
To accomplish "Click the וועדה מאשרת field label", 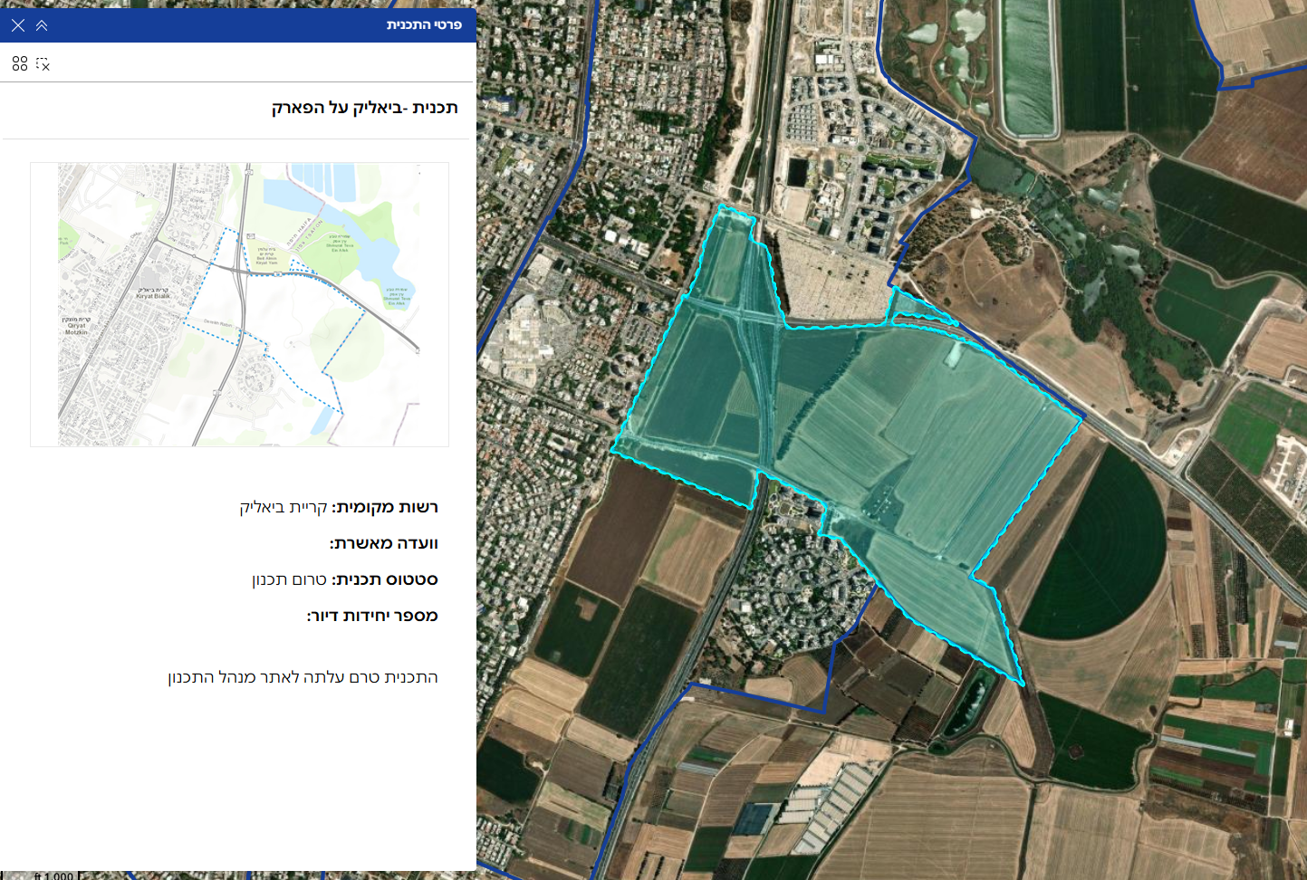I will [384, 543].
